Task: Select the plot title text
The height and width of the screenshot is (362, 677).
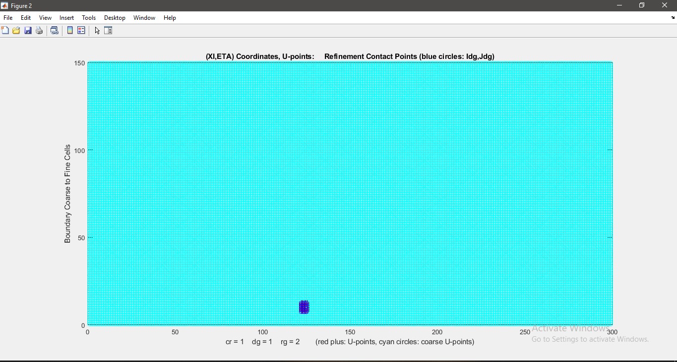Action: pyautogui.click(x=350, y=56)
